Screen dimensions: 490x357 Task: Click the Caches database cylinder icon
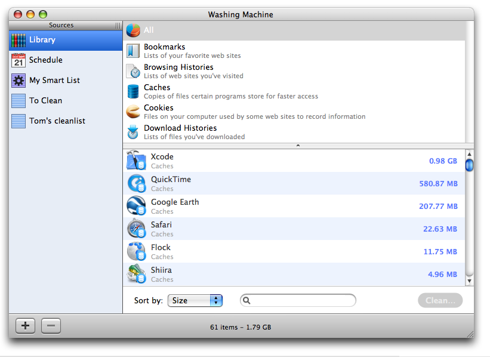(133, 91)
